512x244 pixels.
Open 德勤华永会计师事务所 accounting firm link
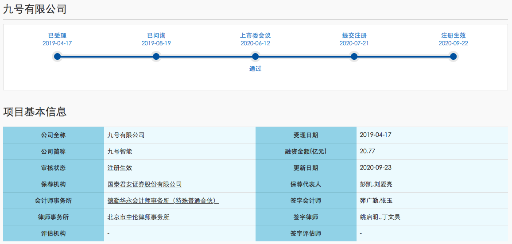tap(163, 201)
